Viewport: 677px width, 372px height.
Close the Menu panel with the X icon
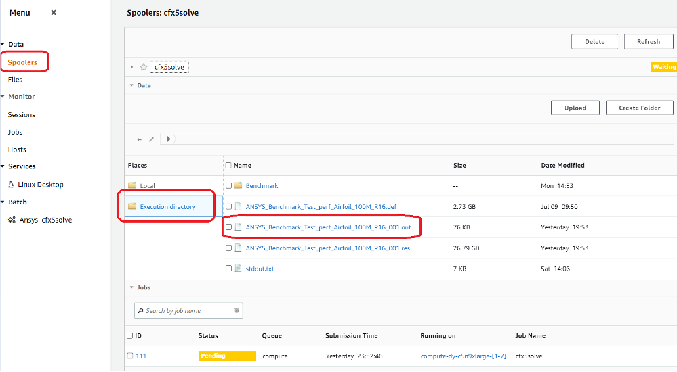coord(54,12)
